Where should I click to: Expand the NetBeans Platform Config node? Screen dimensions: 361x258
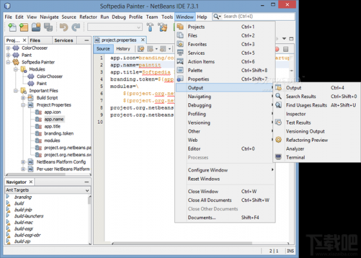click(23, 162)
